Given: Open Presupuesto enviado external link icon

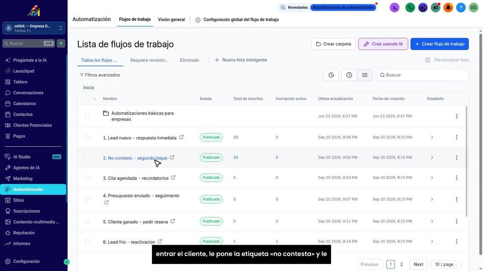Looking at the screenshot, I should (x=106, y=203).
